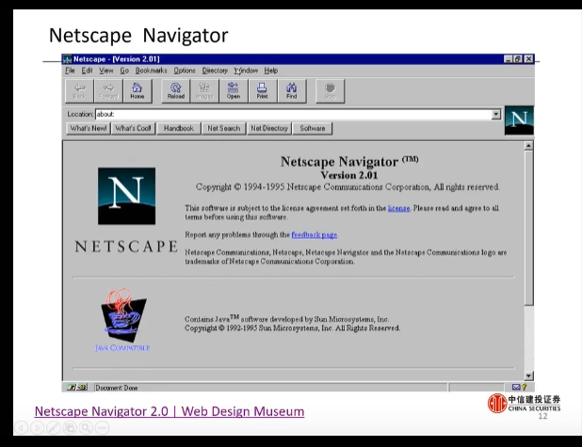Expand the Location field dropdown arrow
The height and width of the screenshot is (447, 582).
[x=496, y=114]
